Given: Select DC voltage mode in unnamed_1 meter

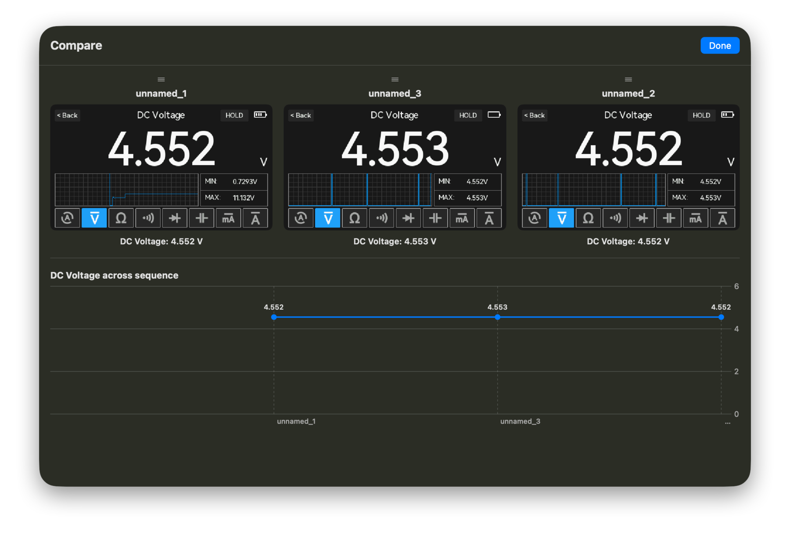Looking at the screenshot, I should click(94, 218).
